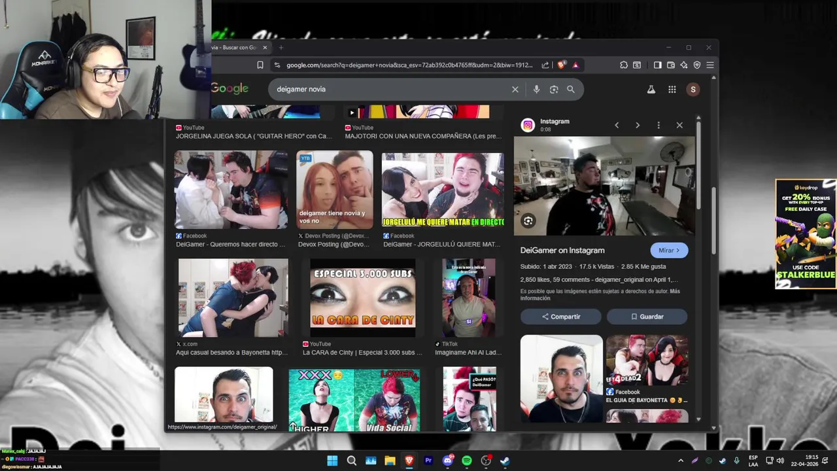
Task: Open Leo AI sparkle icon
Action: coord(684,65)
